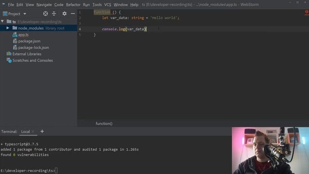Click the Collapse All icon in Project panel
309x174 pixels.
coord(54,14)
